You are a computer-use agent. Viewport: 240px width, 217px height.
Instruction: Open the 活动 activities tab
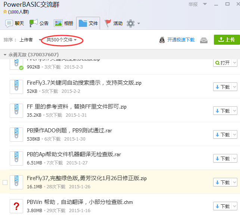click(x=113, y=23)
